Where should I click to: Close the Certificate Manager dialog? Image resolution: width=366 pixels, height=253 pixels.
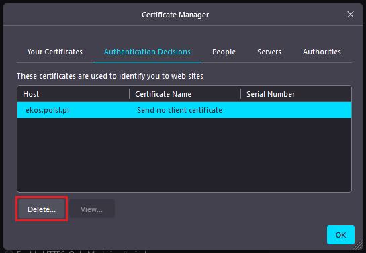point(351,15)
